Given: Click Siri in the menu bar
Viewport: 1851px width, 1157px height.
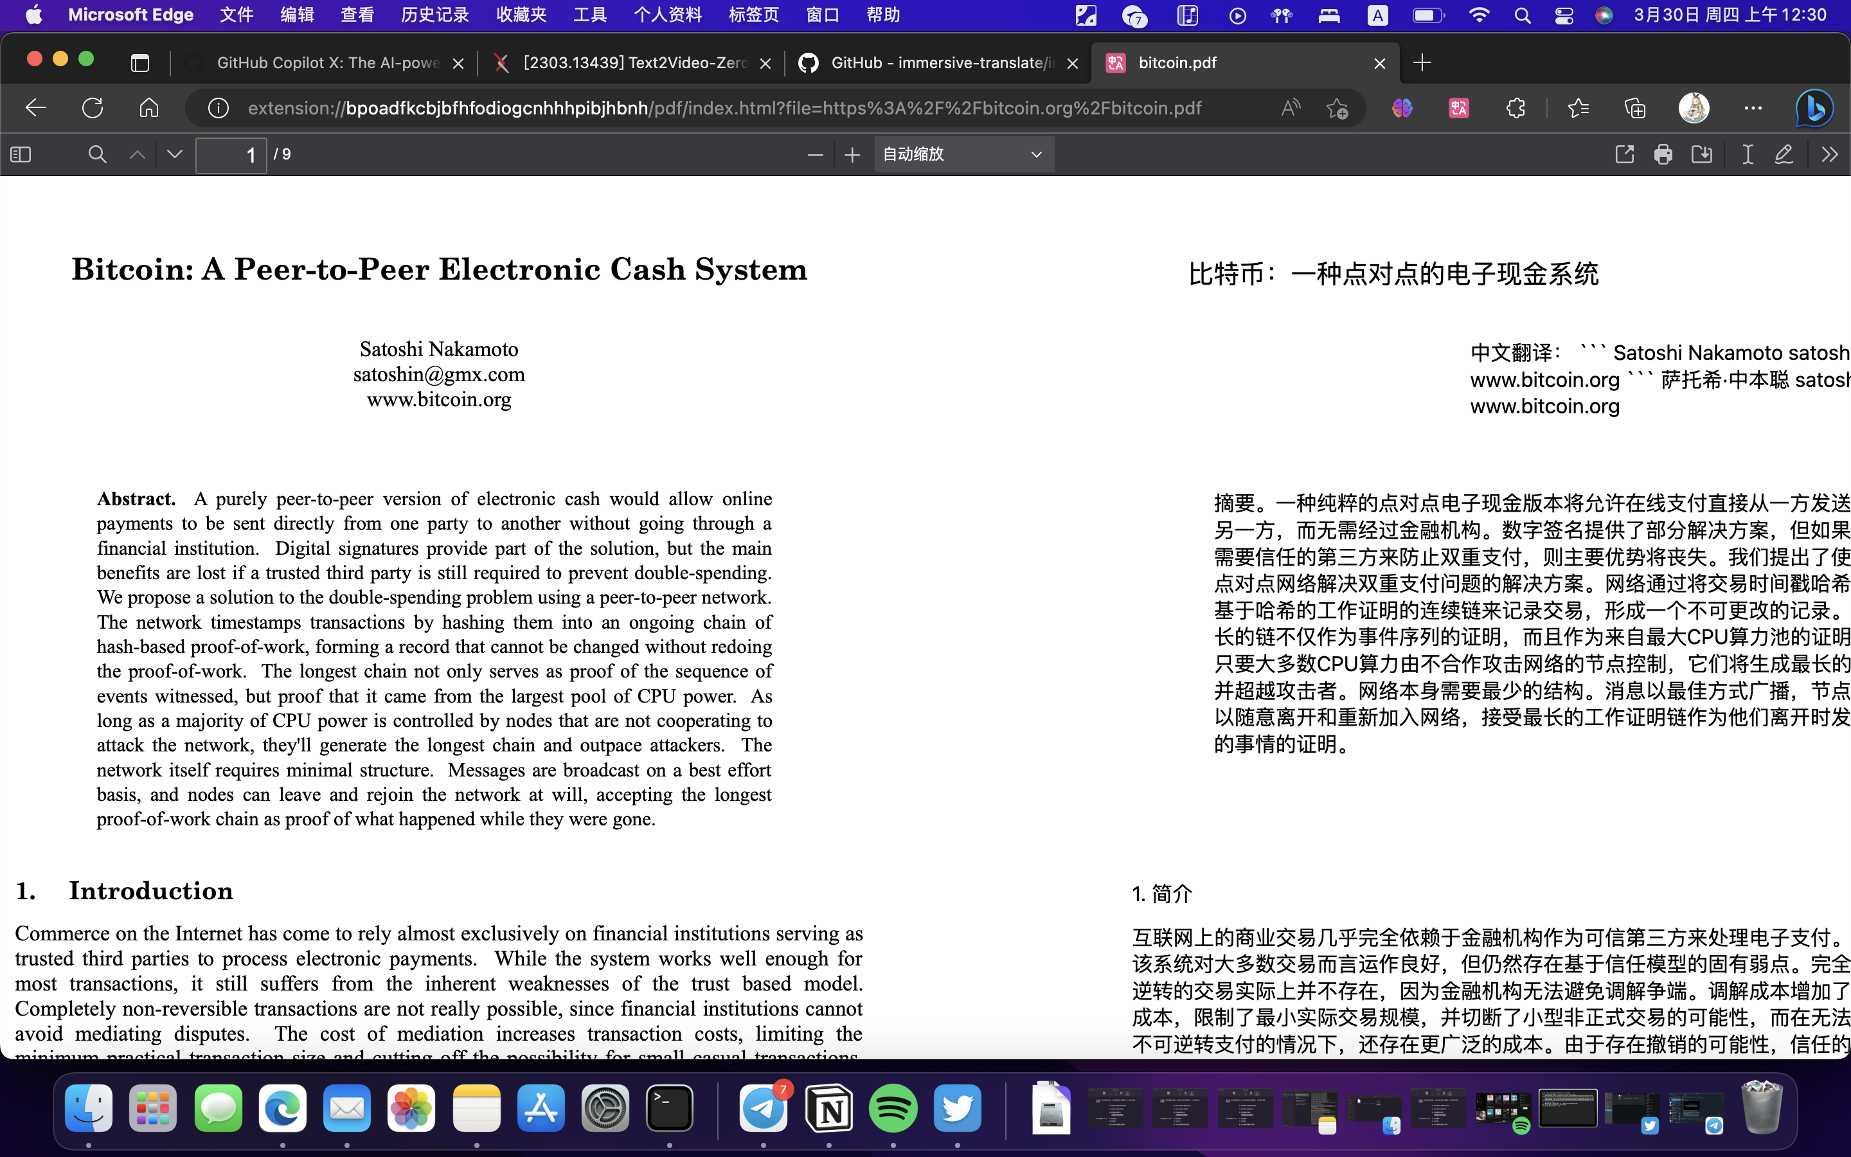Looking at the screenshot, I should pyautogui.click(x=1604, y=15).
